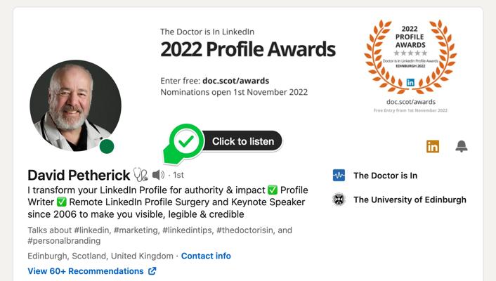Click the external link icon beside Recommendations
Image resolution: width=496 pixels, height=281 pixels.
(x=152, y=271)
